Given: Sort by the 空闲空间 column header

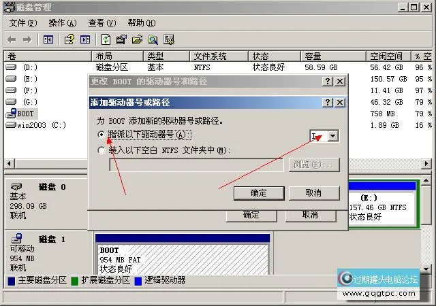Looking at the screenshot, I should 388,56.
